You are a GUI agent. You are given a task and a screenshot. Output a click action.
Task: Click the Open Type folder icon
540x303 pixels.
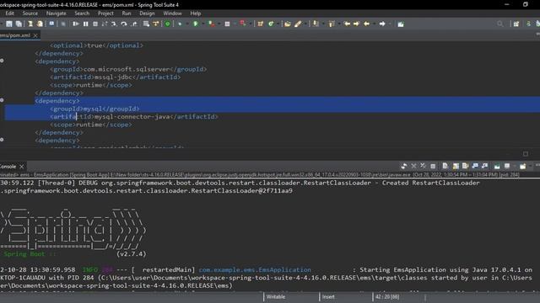click(287, 24)
